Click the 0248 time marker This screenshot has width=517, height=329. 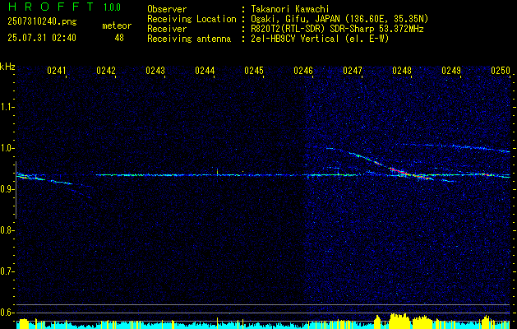coord(402,70)
